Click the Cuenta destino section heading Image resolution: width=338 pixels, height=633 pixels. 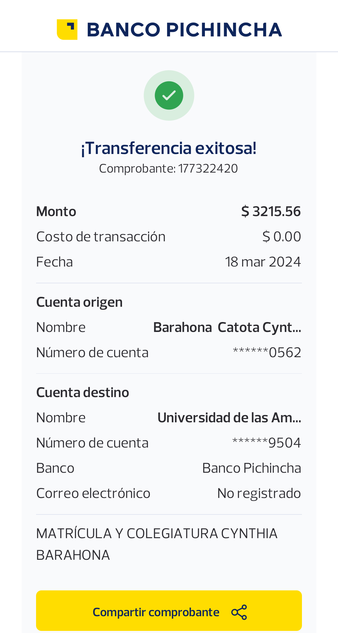(83, 393)
